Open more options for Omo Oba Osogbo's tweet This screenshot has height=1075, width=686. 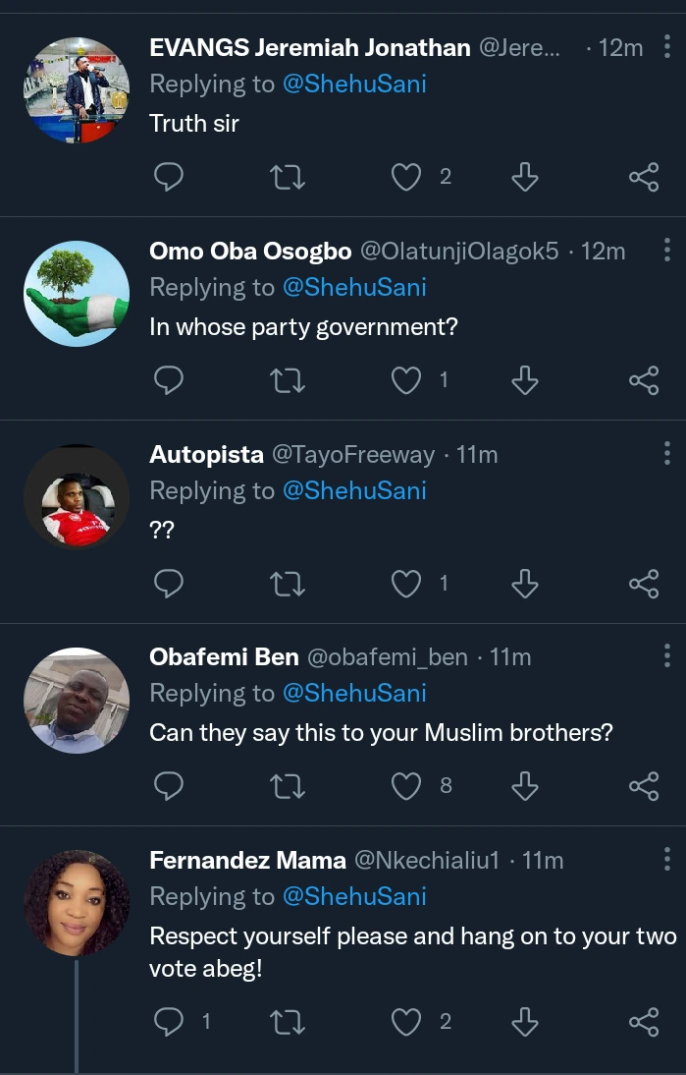(667, 250)
